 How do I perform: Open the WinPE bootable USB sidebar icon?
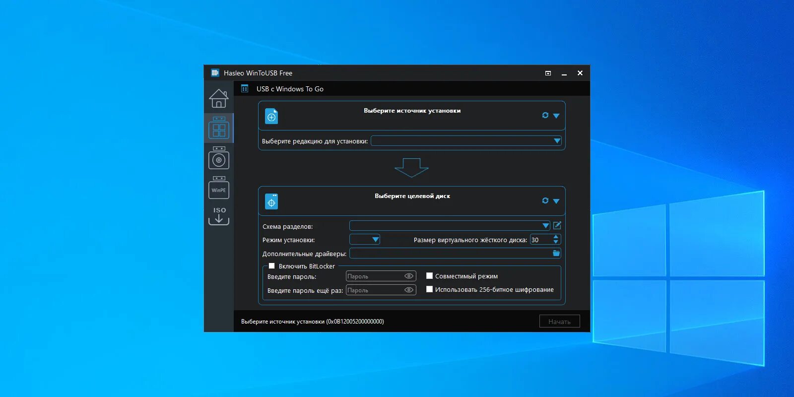(x=219, y=188)
